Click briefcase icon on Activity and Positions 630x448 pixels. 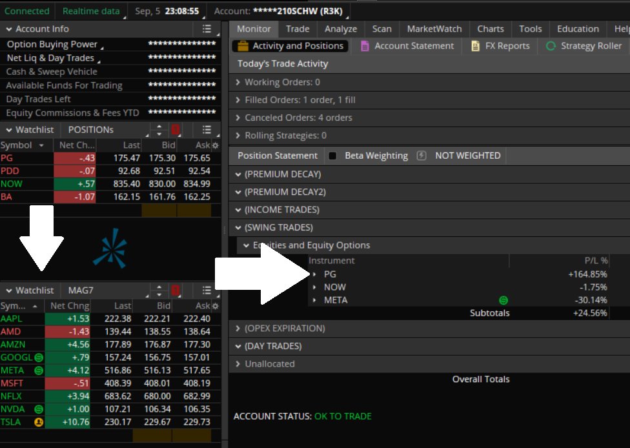243,46
